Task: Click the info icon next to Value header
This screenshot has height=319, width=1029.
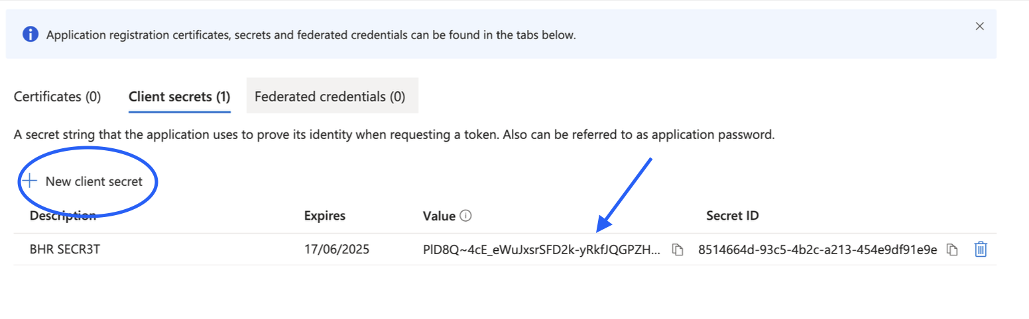Action: click(465, 216)
